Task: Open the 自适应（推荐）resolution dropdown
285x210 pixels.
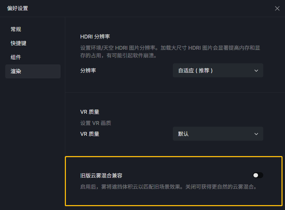Action: 218,70
